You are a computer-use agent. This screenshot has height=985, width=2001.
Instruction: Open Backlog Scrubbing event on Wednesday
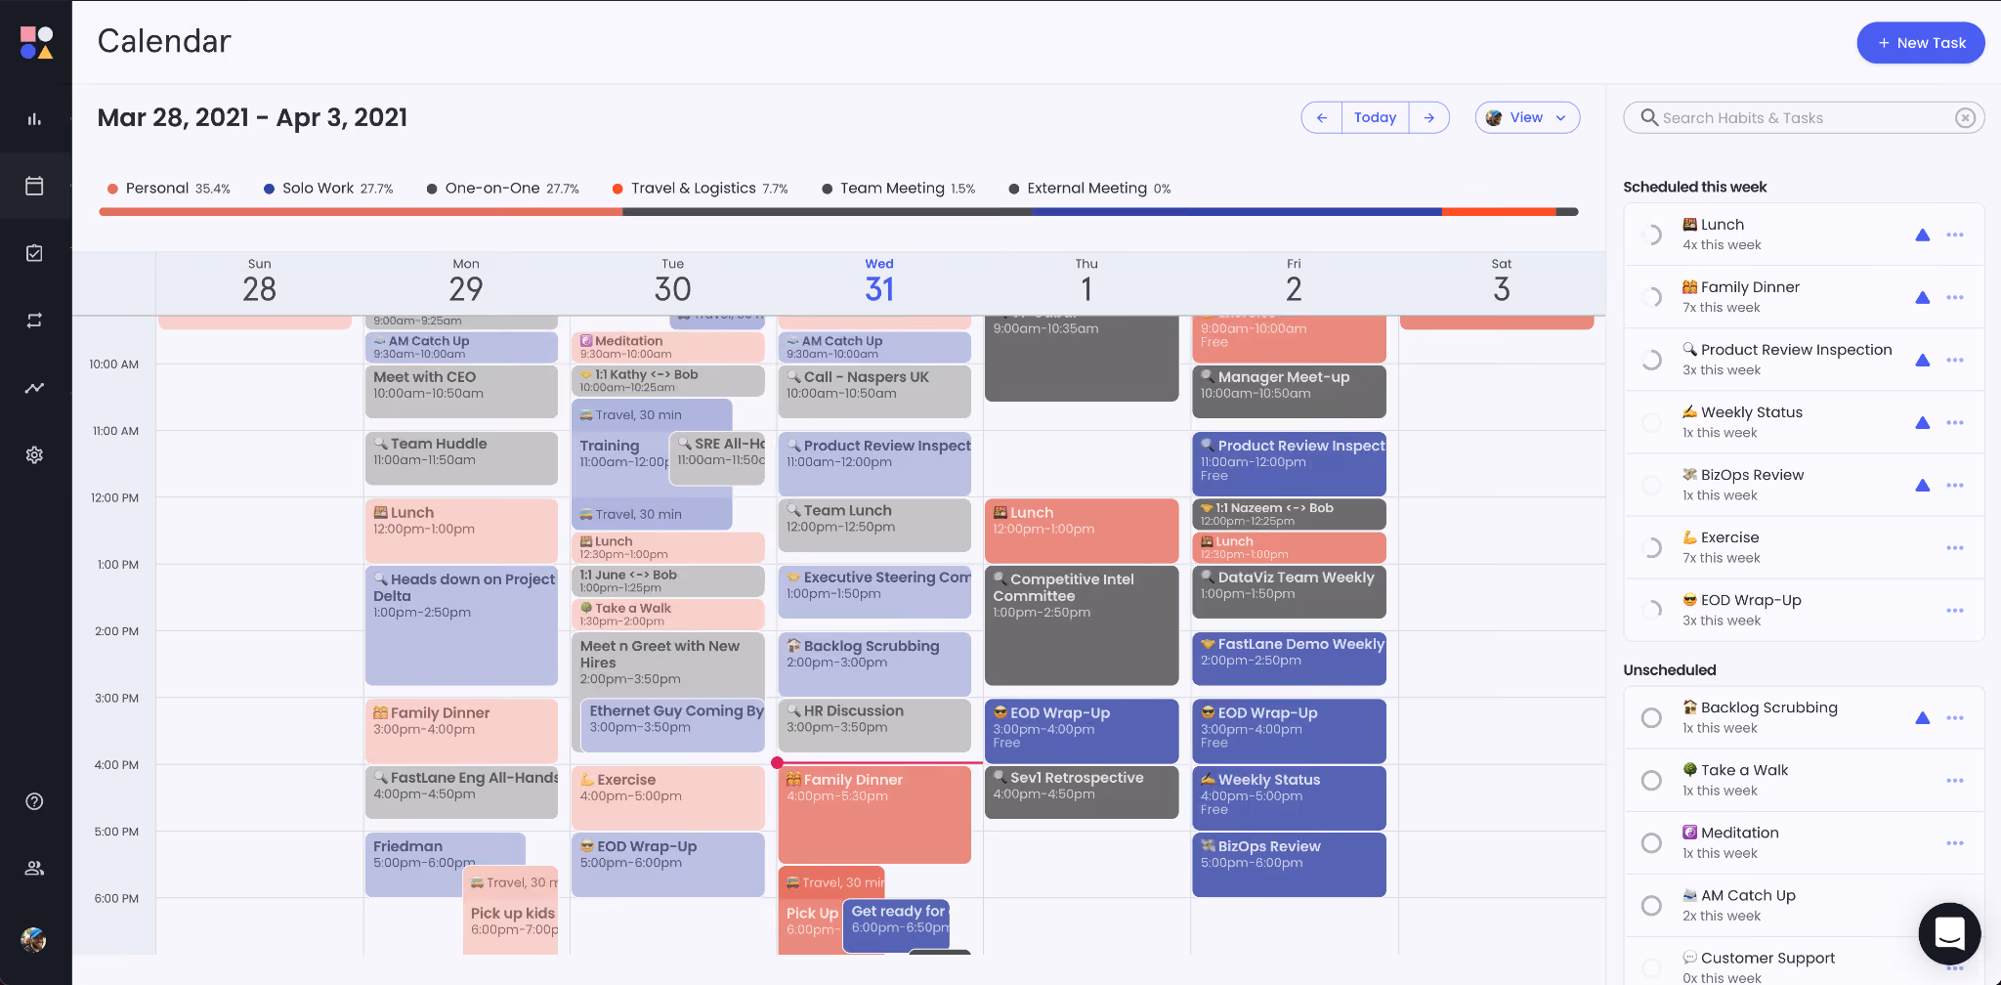pyautogui.click(x=874, y=664)
